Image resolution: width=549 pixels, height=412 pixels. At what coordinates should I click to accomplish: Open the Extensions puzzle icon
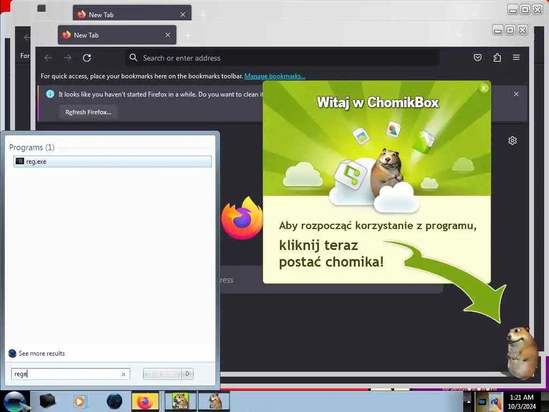[x=497, y=57]
